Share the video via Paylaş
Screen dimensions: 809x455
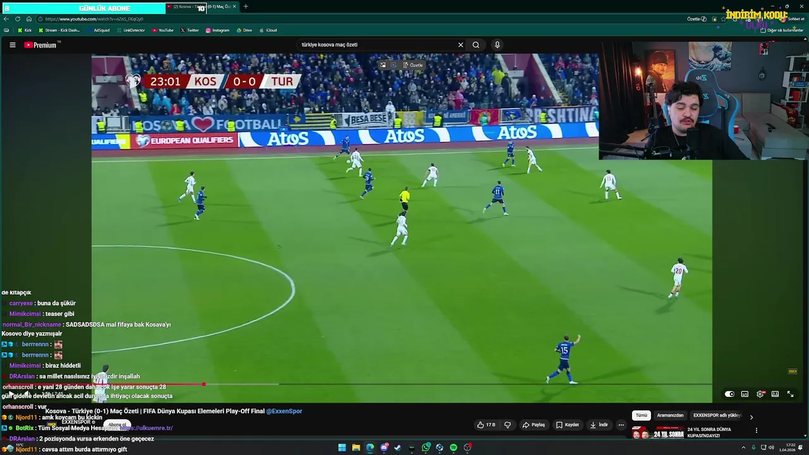coord(534,425)
